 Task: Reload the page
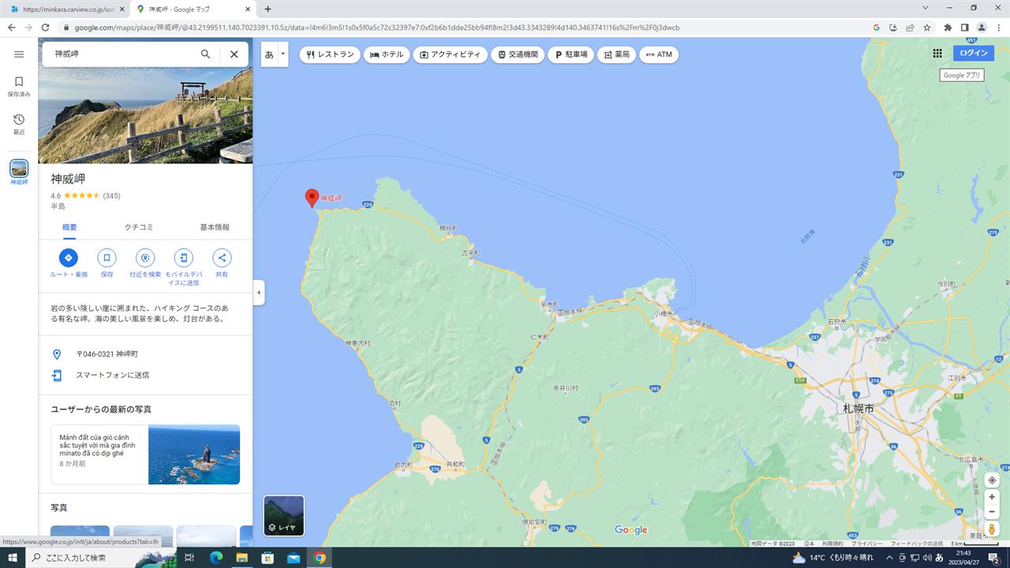pos(44,27)
